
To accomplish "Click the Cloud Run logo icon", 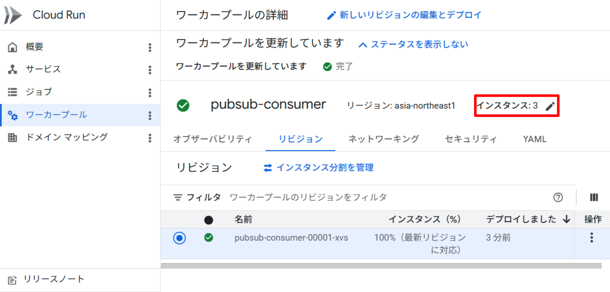I will [x=13, y=15].
